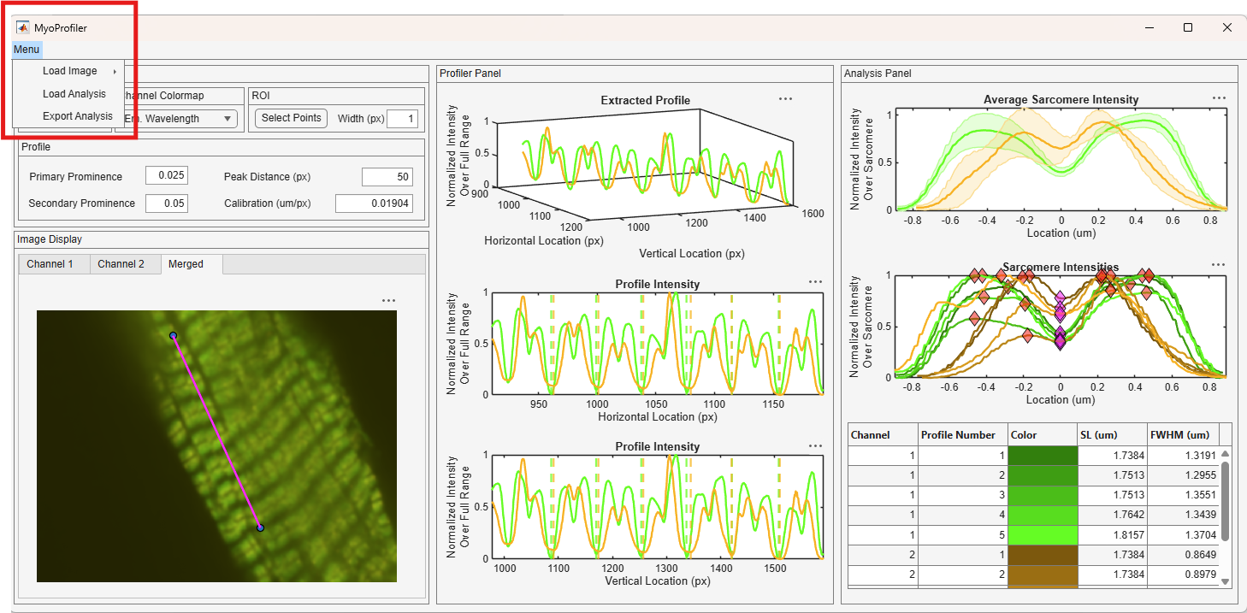The image size is (1247, 613).
Task: Click the Select Points ROI button
Action: click(x=291, y=118)
